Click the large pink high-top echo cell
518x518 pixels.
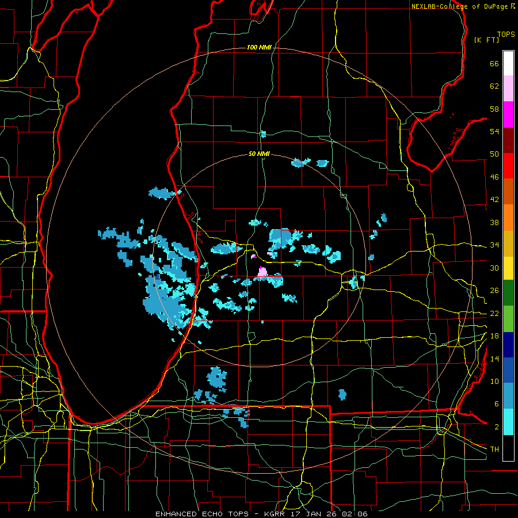point(262,272)
